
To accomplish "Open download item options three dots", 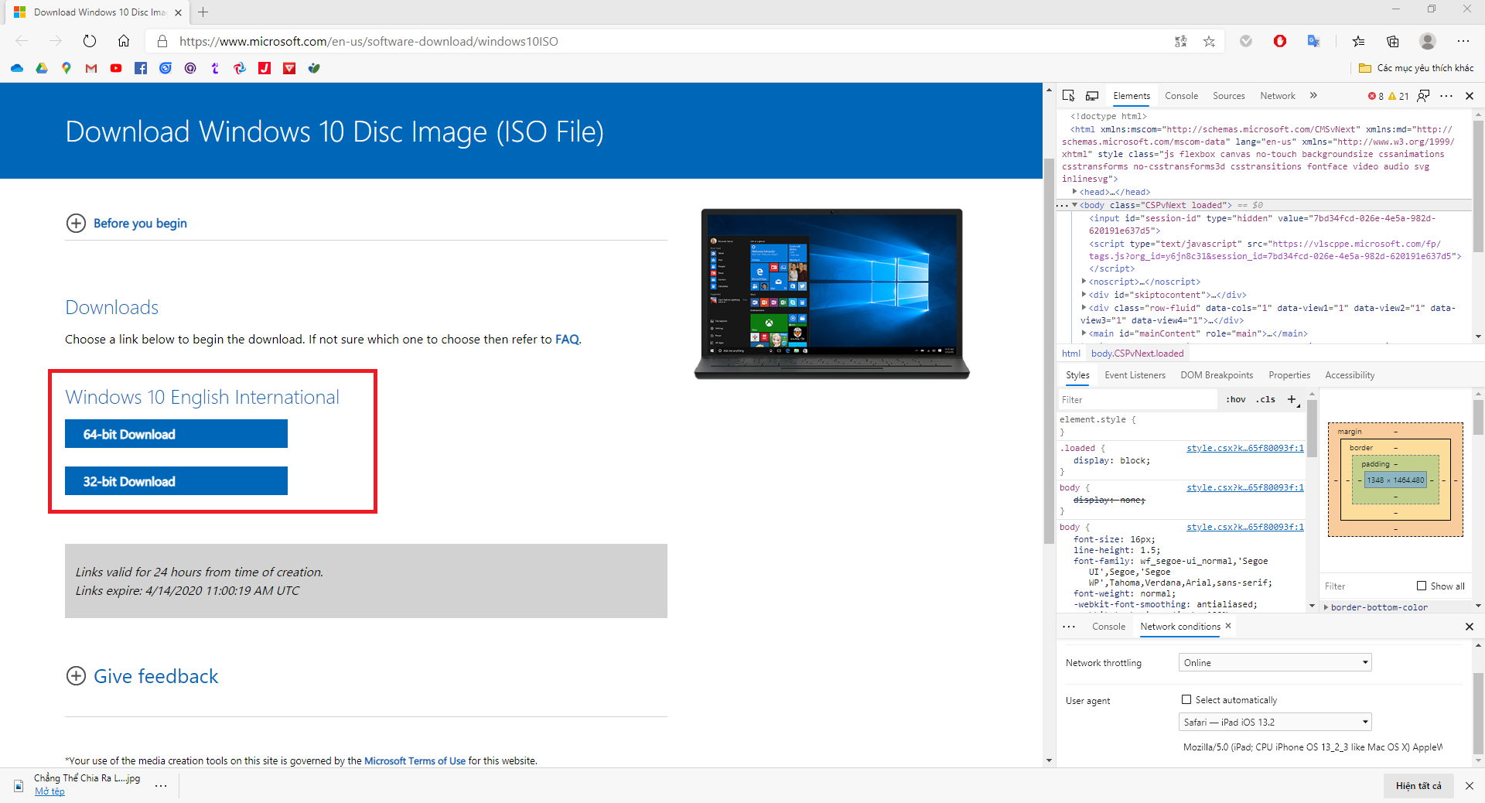I will pos(161,785).
